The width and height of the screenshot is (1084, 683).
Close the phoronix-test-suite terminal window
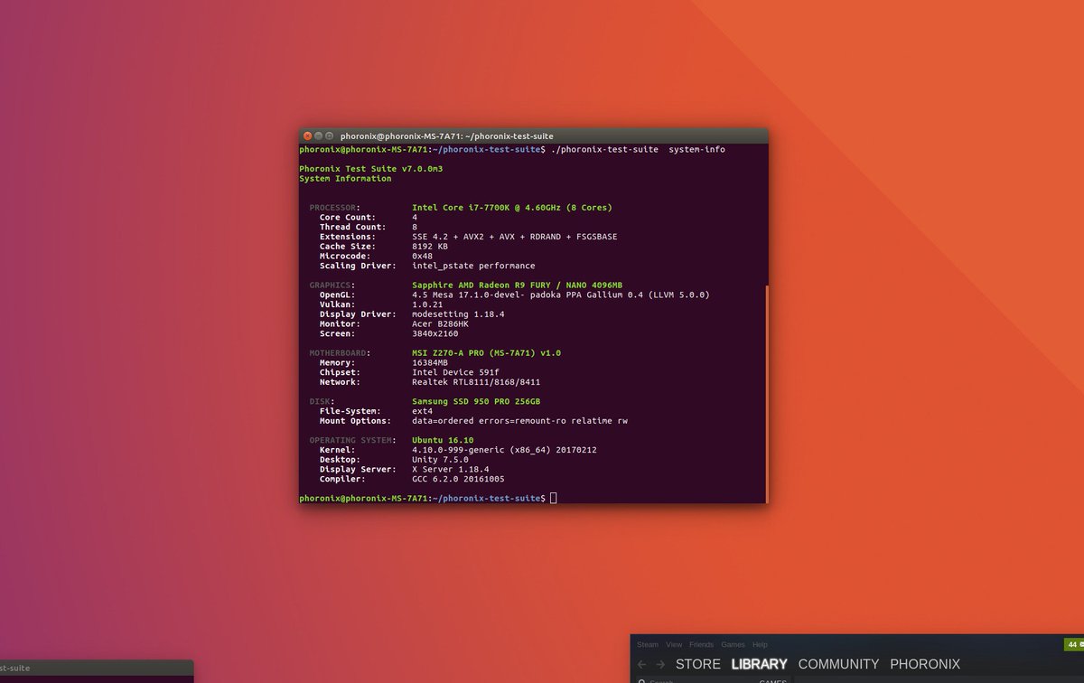coord(307,136)
